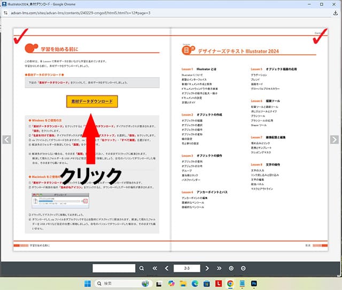Open Lesson 1 Illustrator とは in contents
Viewport: 342px width, 290px height.
(198, 70)
